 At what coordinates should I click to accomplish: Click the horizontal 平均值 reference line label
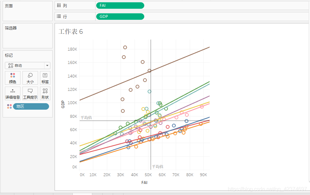pos(86,118)
